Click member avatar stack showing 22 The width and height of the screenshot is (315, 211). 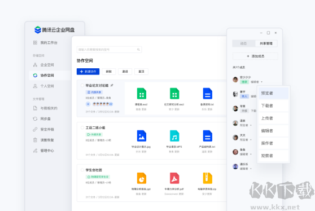pyautogui.click(x=102, y=104)
